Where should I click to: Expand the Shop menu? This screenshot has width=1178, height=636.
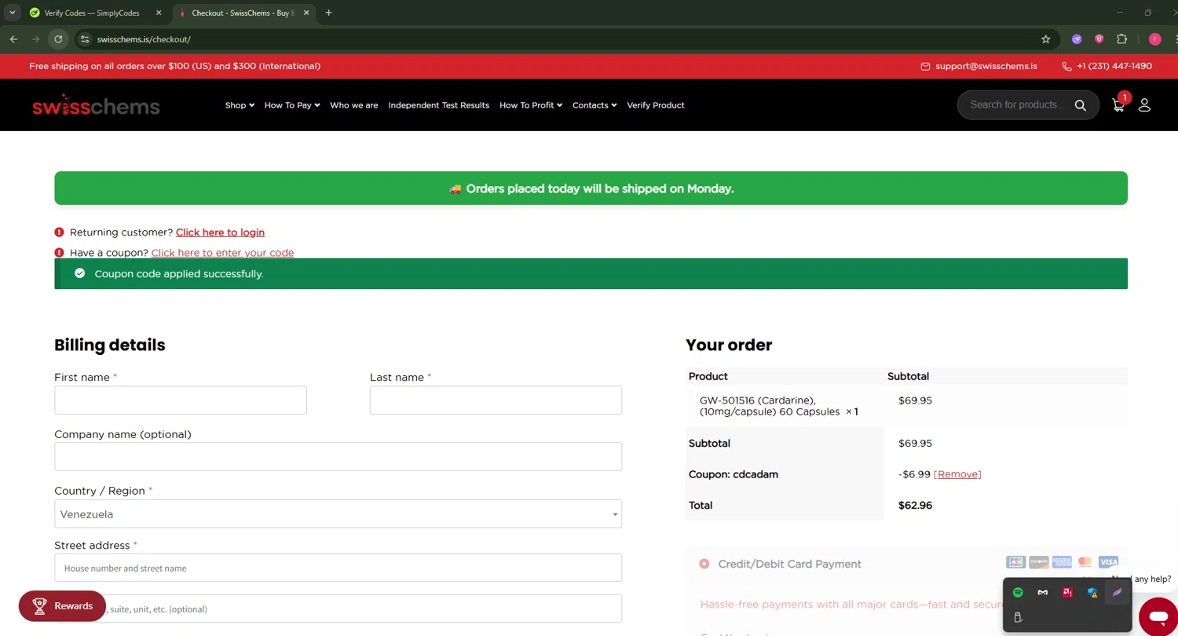tap(240, 105)
